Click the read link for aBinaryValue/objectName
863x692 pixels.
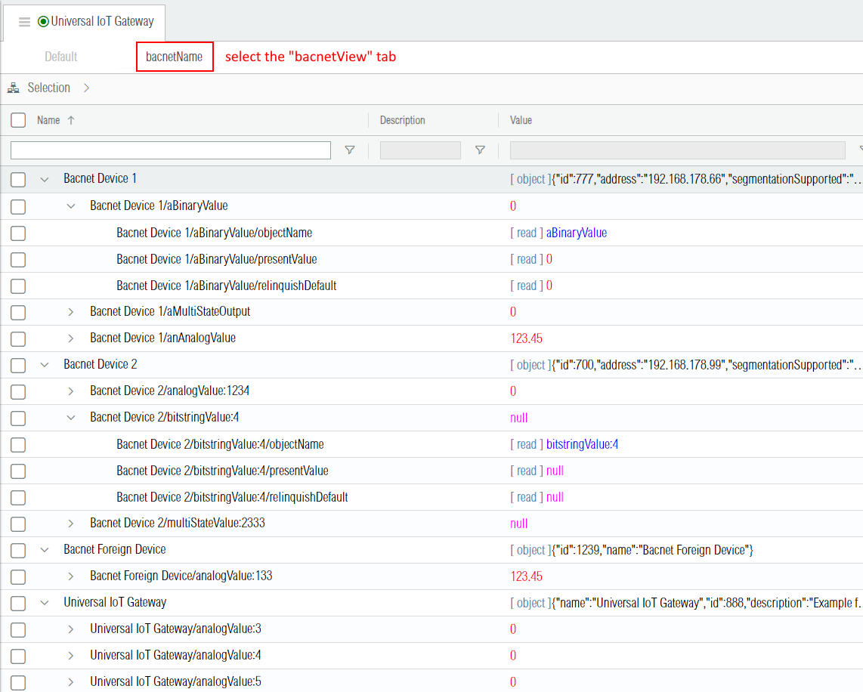pyautogui.click(x=526, y=233)
